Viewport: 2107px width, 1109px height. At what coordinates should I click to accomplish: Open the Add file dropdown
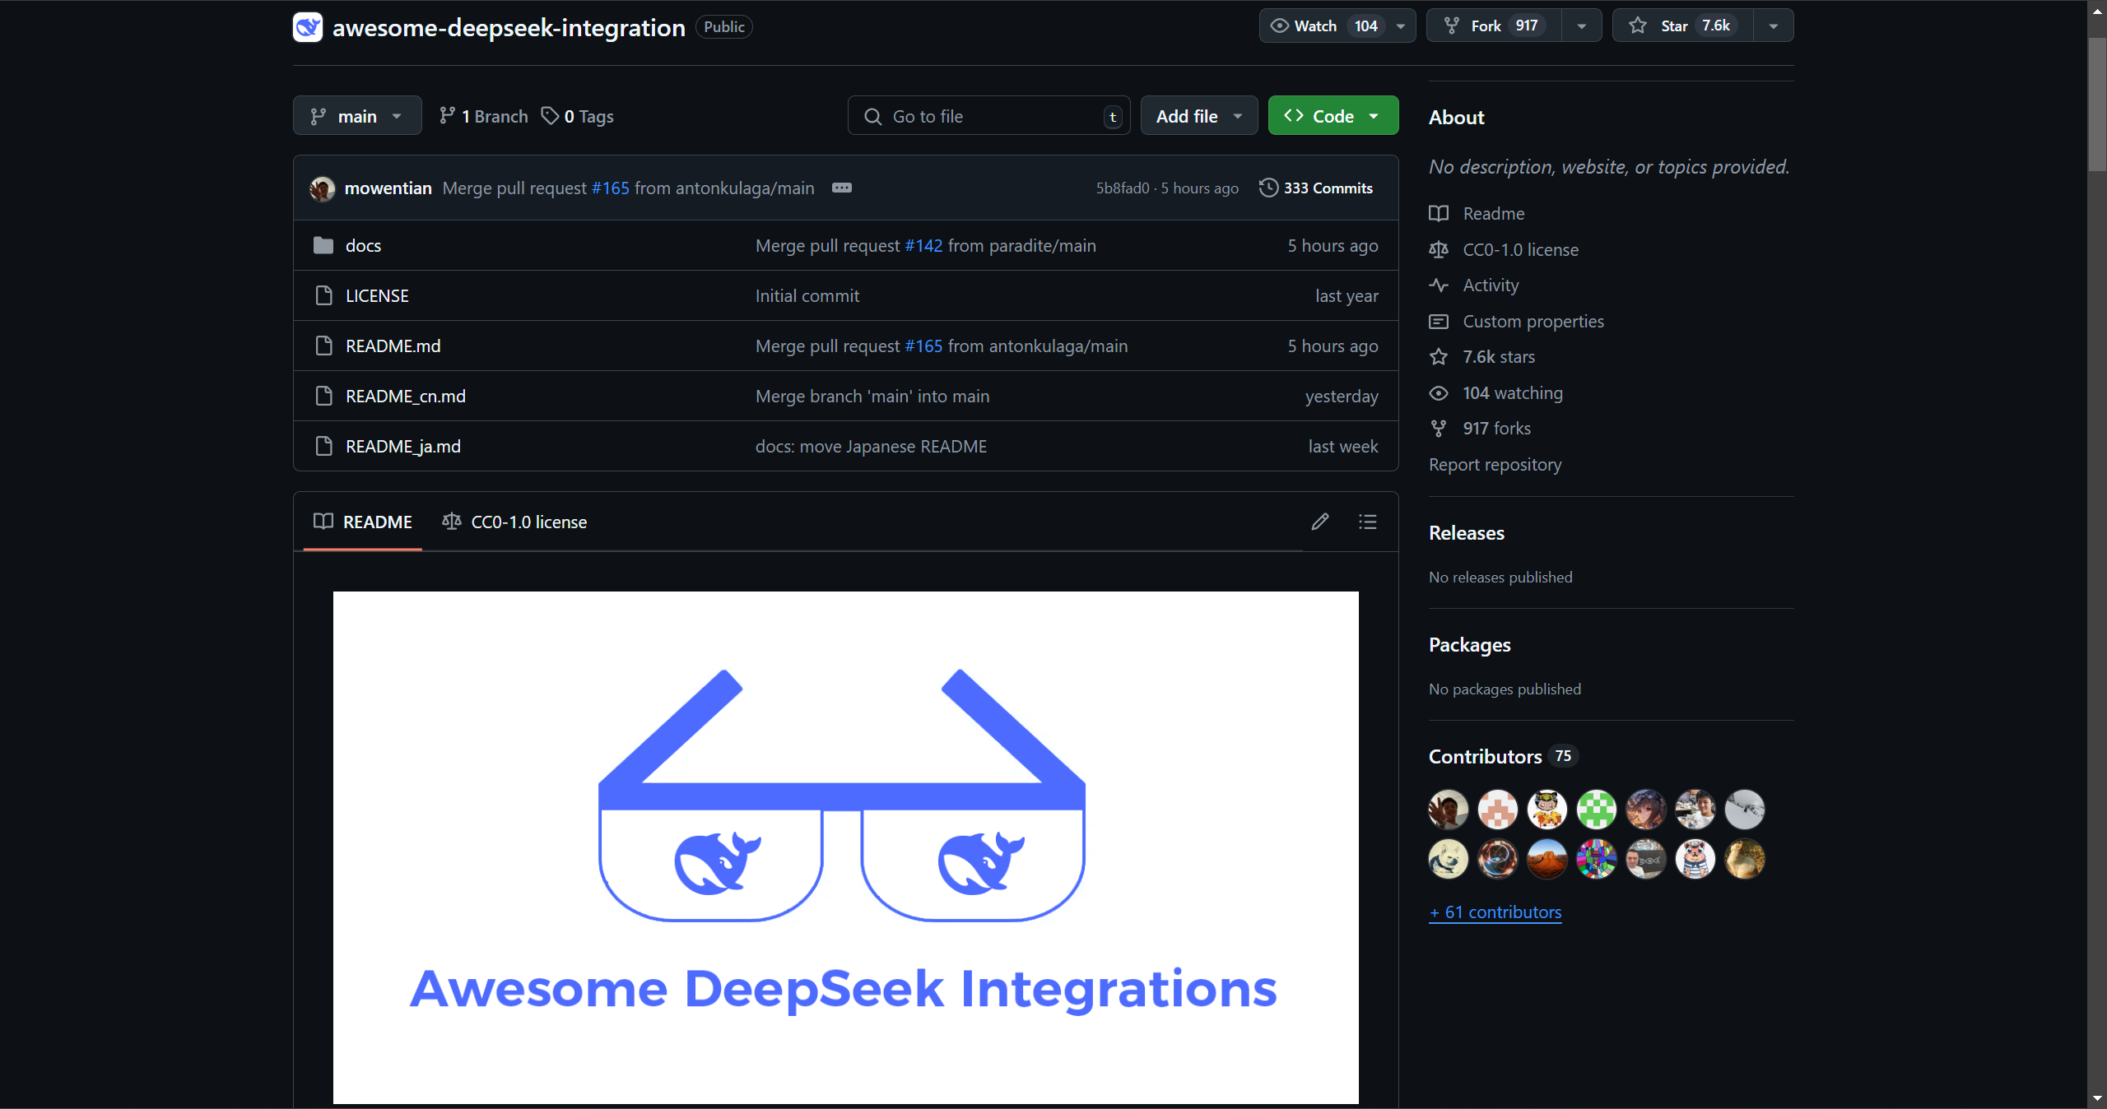[1199, 116]
